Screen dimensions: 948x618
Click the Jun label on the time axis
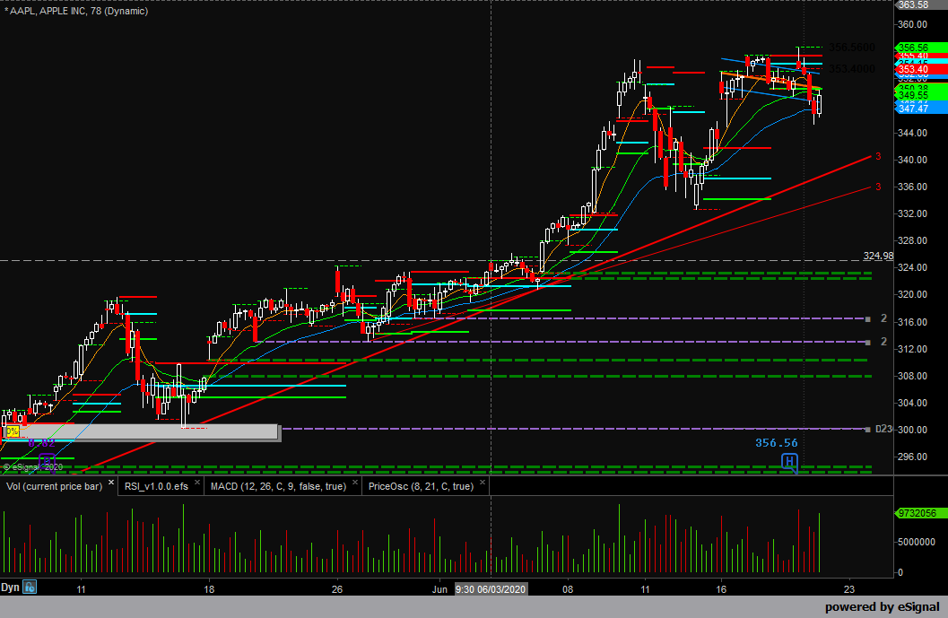point(440,589)
